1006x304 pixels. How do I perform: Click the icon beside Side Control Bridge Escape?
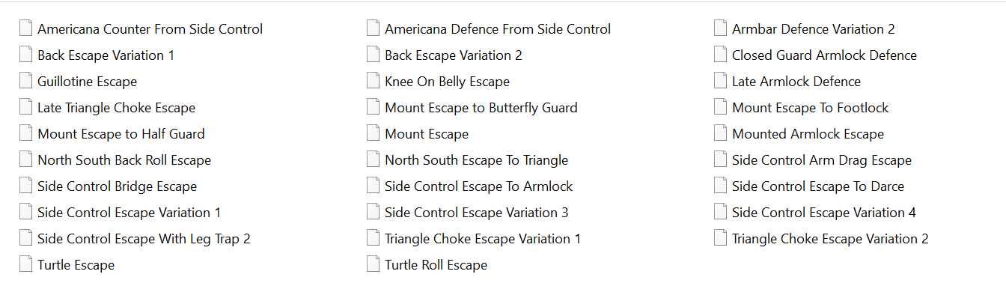coord(25,186)
